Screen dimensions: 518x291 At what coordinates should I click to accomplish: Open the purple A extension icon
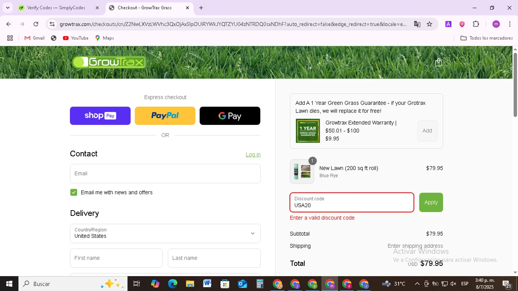[448, 24]
